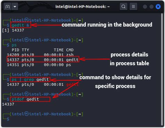Click the 'PID' column header
This screenshot has height=128, width=165.
coord(15,50)
